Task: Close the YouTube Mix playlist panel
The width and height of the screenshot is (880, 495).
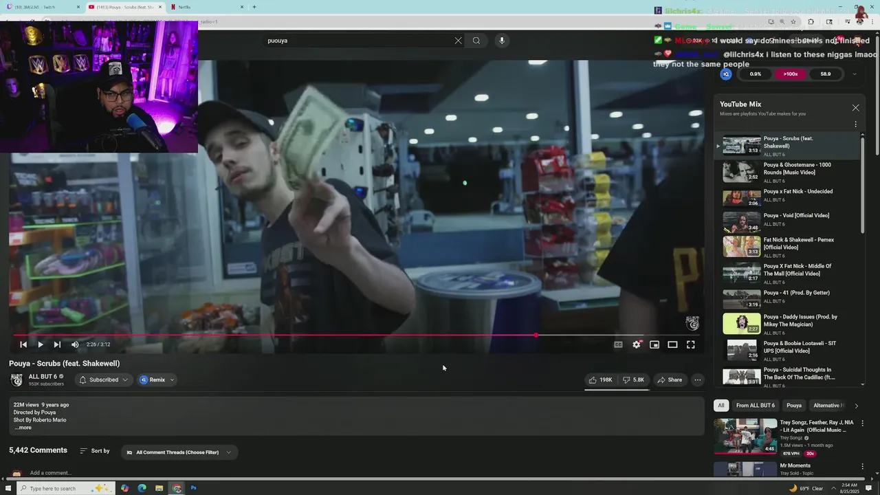Action: pos(855,108)
